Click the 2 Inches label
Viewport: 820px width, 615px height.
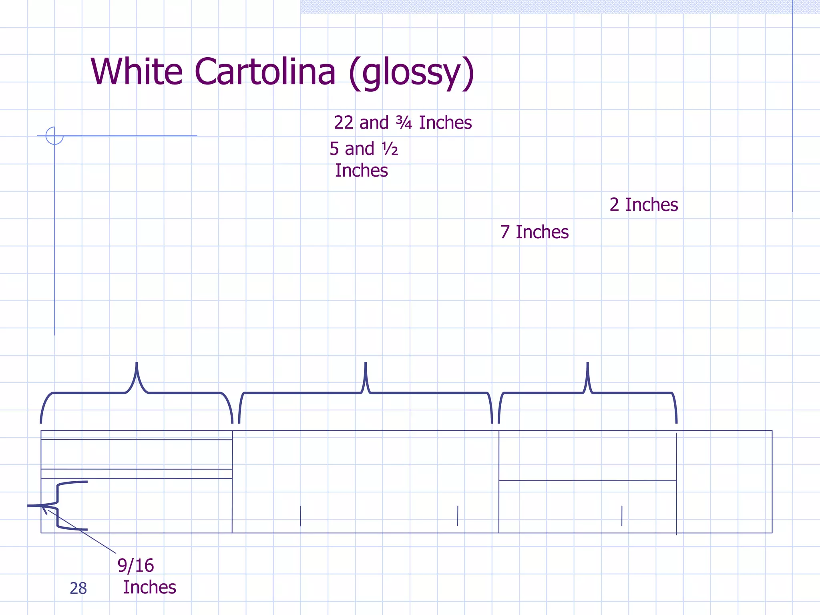(x=643, y=205)
